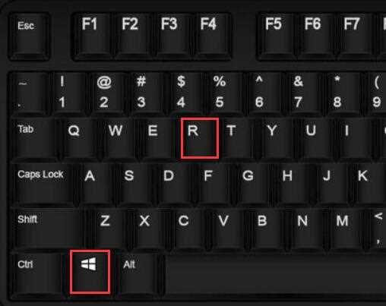The image size is (386, 306).
Task: Click the dollar-sign 4 key
Action: [x=185, y=93]
